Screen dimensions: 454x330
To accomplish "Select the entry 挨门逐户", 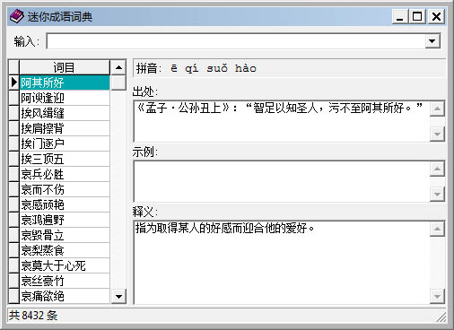I will point(65,143).
